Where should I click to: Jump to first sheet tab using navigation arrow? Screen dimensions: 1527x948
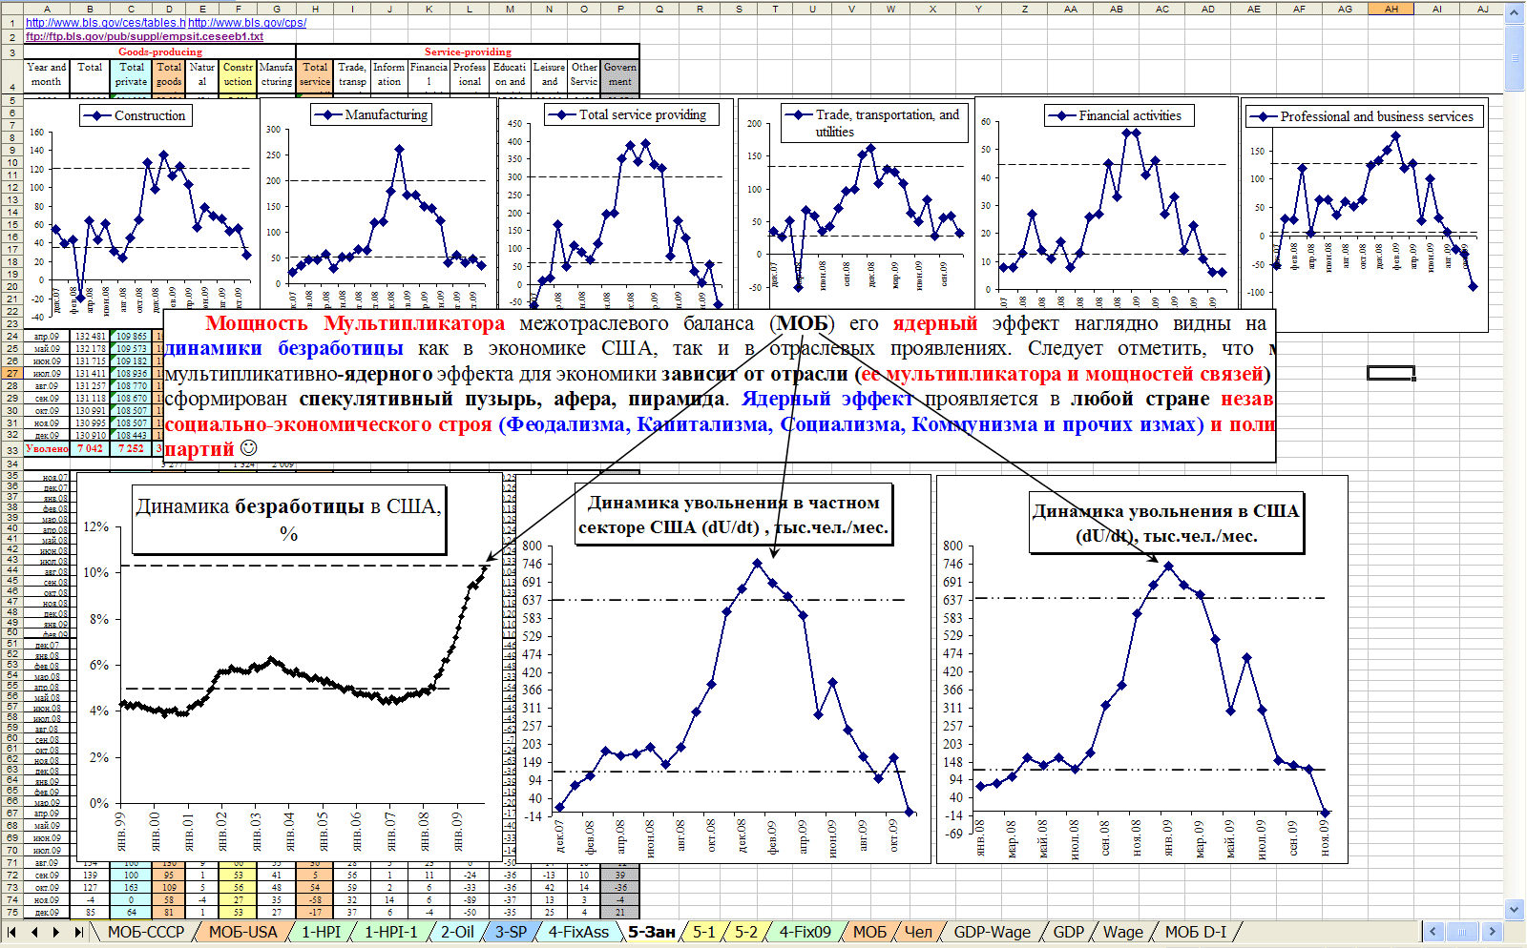[11, 932]
